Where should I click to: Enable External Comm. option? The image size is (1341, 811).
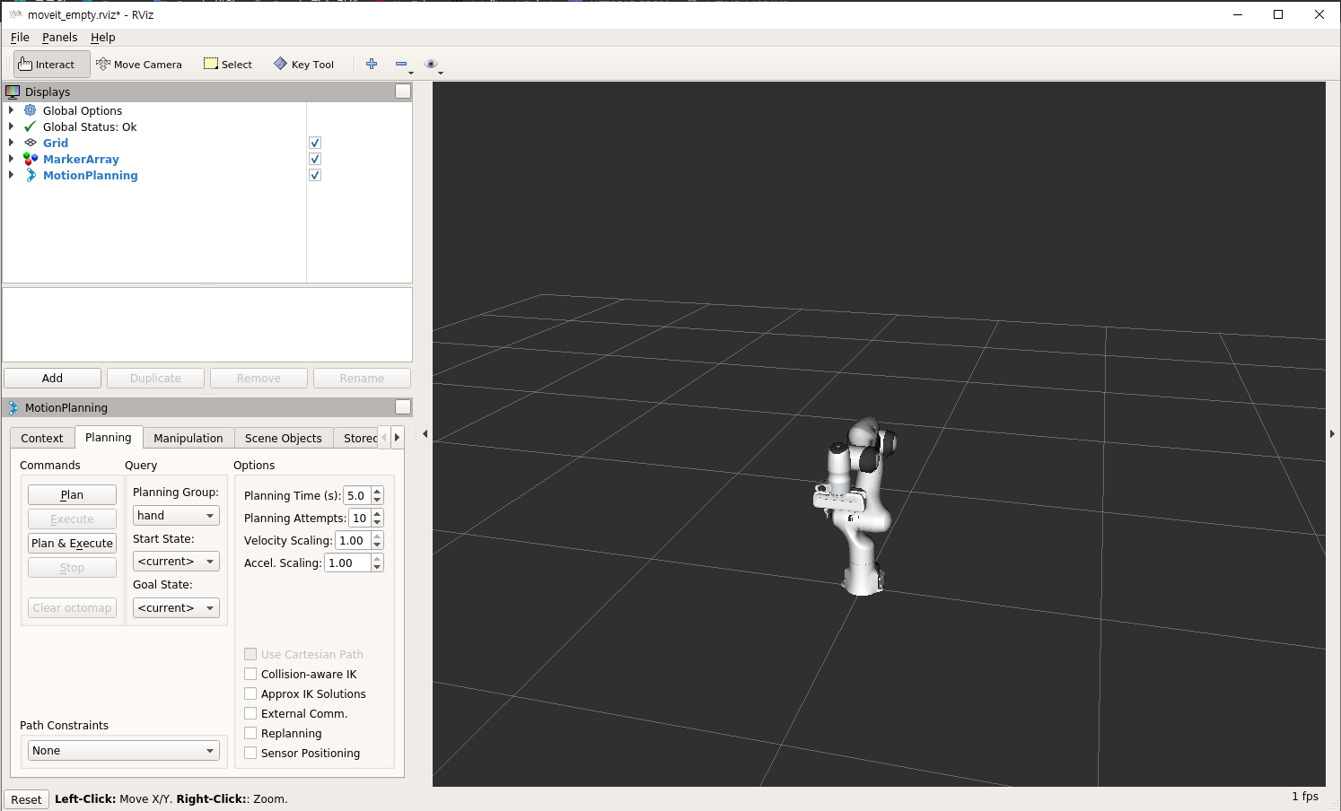[250, 713]
